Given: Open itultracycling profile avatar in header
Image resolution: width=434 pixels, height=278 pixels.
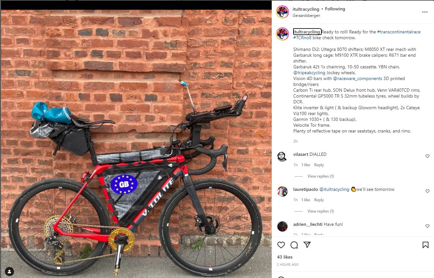Looking at the screenshot, I should pyautogui.click(x=282, y=12).
